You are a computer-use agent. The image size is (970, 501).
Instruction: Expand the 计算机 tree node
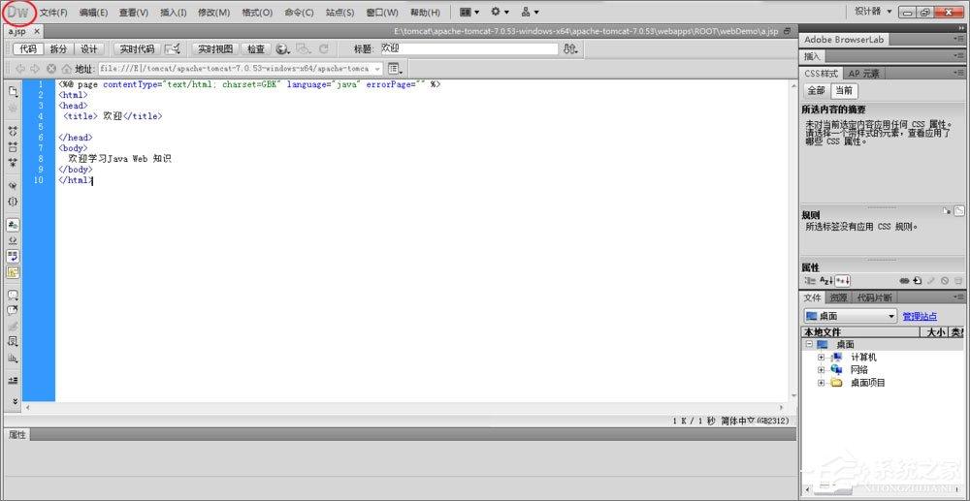click(x=822, y=357)
